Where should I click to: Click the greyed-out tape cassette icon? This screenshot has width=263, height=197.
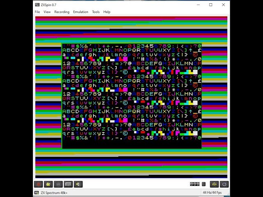point(58,184)
